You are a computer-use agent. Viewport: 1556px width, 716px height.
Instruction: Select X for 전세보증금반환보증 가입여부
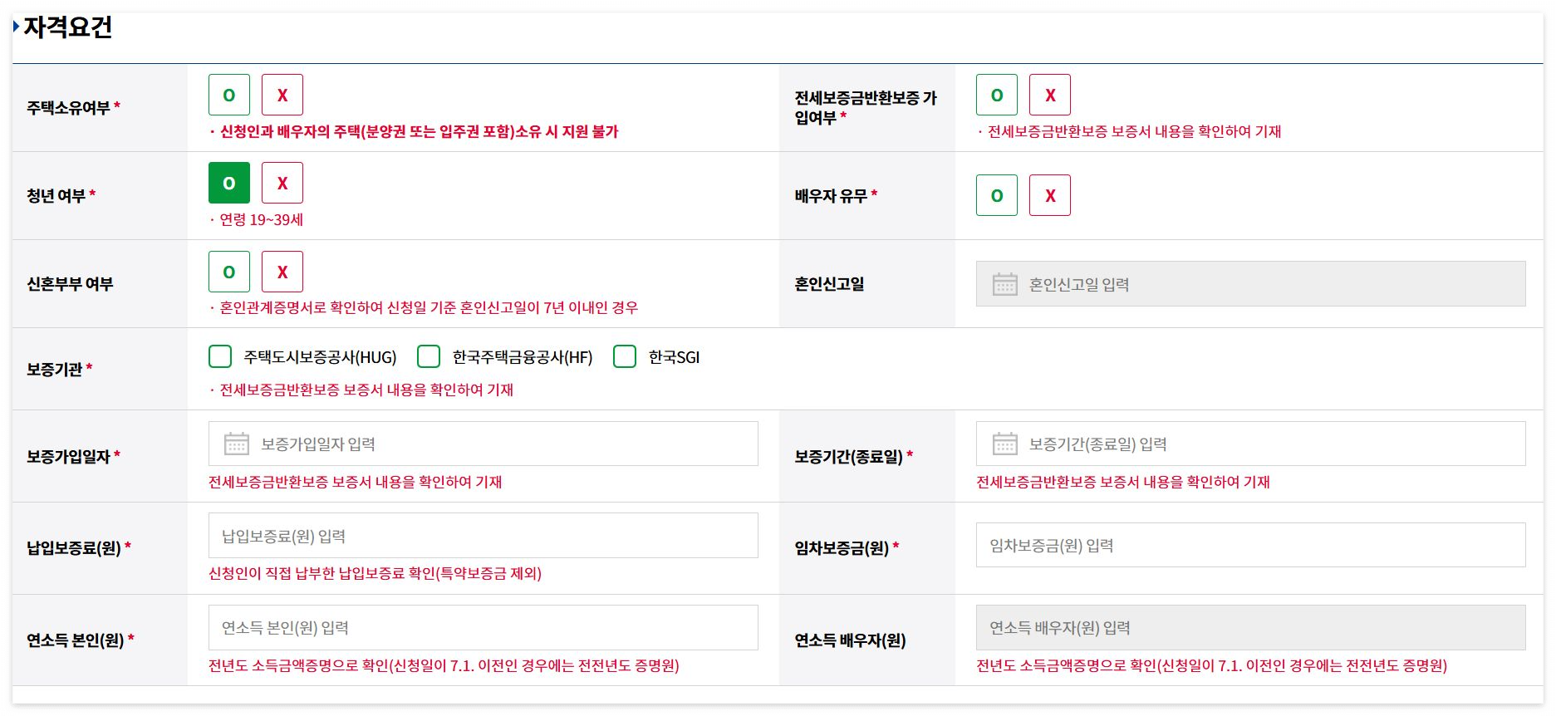(1050, 94)
